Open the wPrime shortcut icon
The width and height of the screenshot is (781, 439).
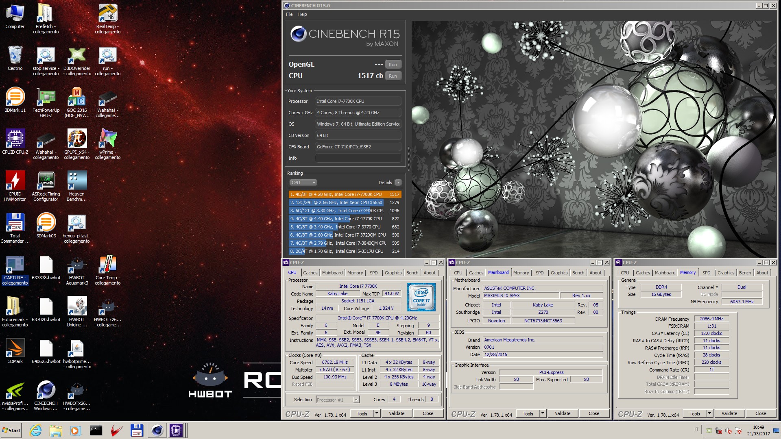coord(108,145)
